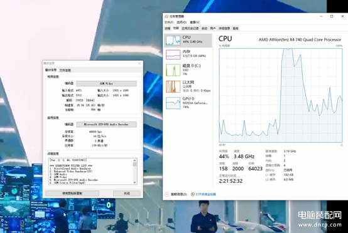Open the View (查看) menu
Image resolution: width=348 pixels, height=233 pixels.
click(x=195, y=23)
